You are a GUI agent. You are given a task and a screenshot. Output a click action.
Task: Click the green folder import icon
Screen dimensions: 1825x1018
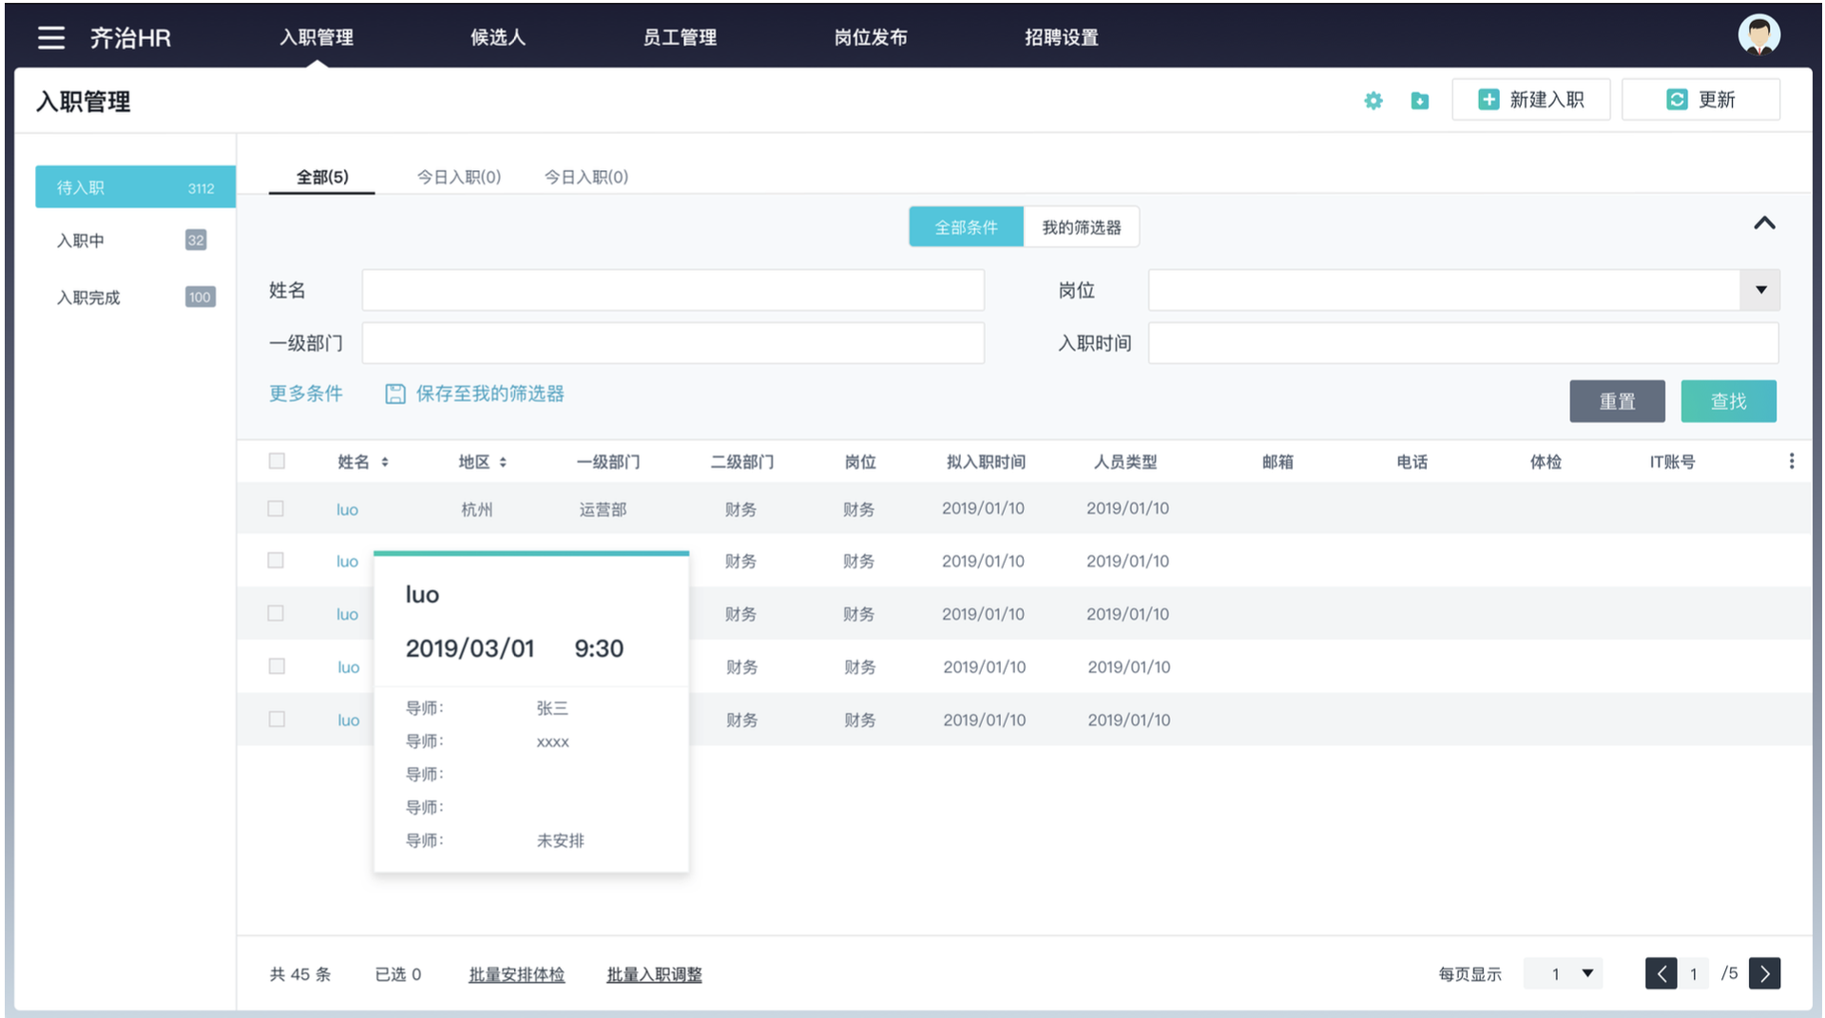click(x=1419, y=100)
